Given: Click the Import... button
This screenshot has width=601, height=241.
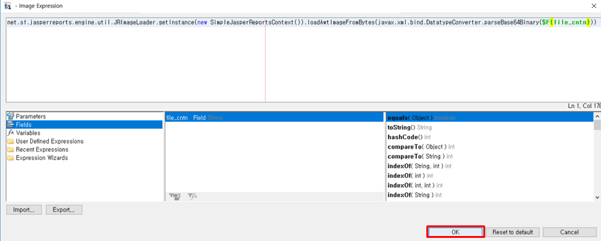Looking at the screenshot, I should (24, 210).
